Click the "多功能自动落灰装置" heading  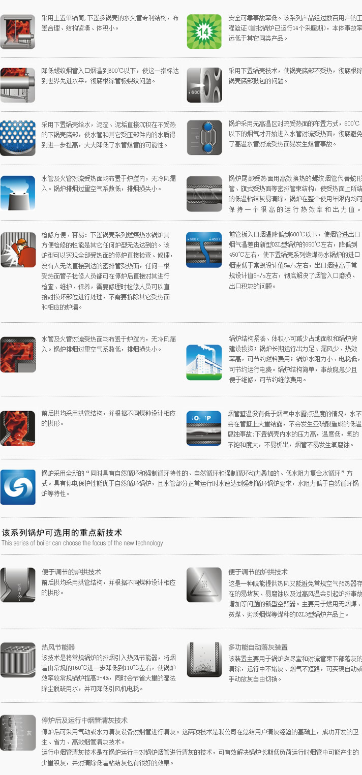(258, 647)
